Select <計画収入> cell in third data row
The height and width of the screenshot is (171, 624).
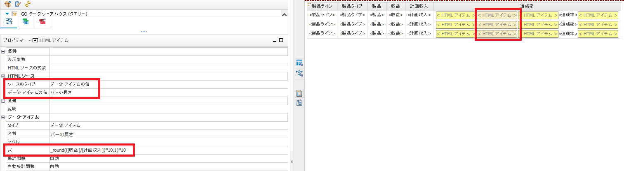point(419,33)
